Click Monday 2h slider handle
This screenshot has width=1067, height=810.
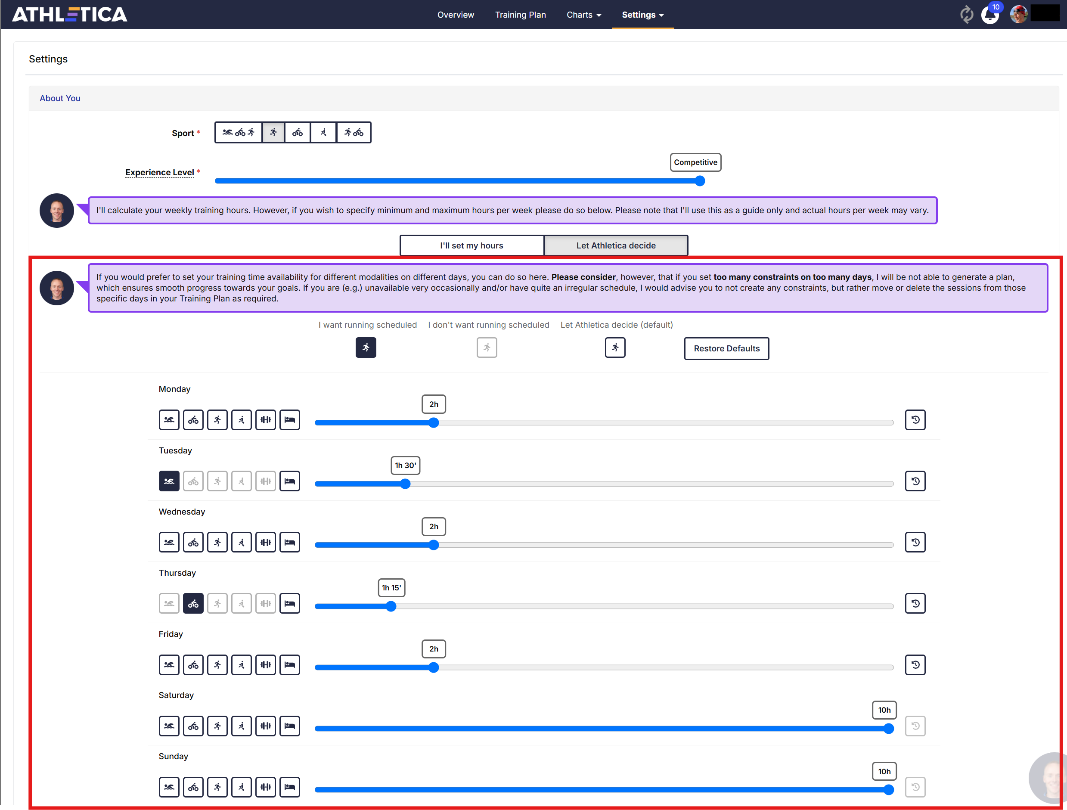434,422
